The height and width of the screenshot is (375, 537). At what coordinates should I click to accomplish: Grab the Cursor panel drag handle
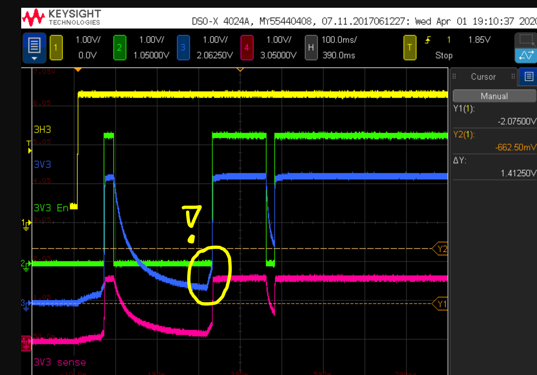tap(454, 76)
